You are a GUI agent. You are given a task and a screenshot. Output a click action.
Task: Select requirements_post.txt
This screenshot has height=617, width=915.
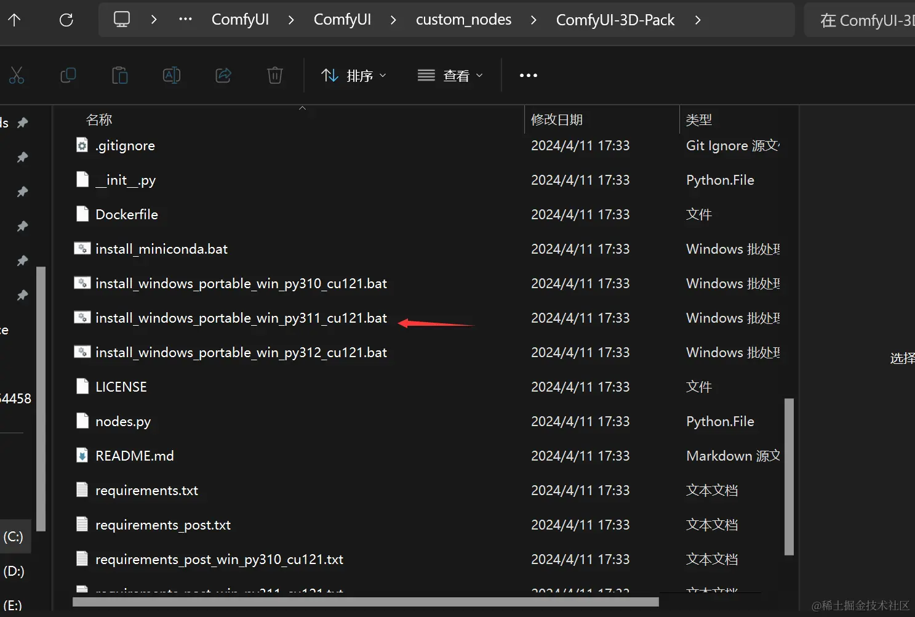point(163,525)
